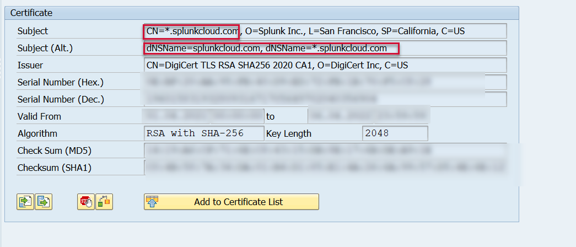This screenshot has width=576, height=247.
Task: Click the Key Length field showing 2048
Action: (x=395, y=133)
